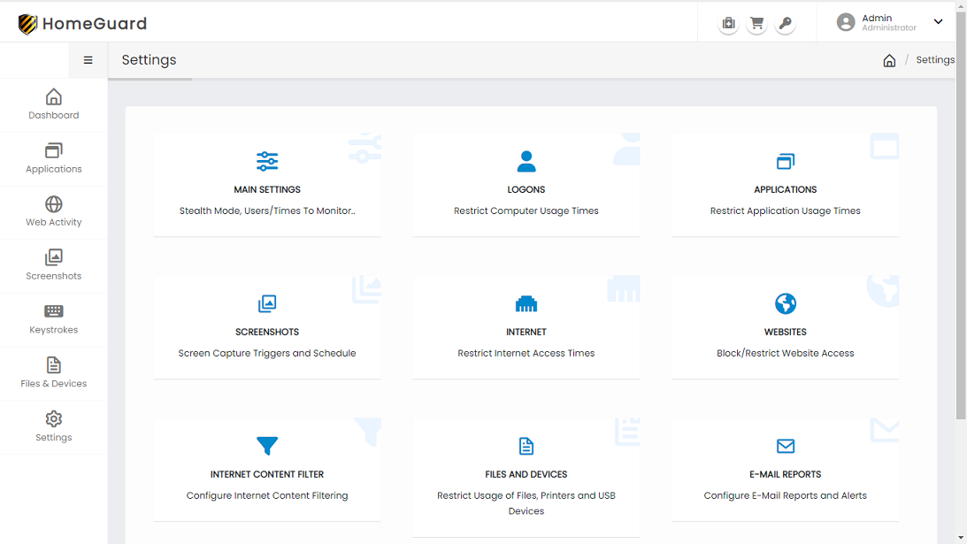
Task: Open E-MAIL REPORTS title
Action: [x=785, y=474]
